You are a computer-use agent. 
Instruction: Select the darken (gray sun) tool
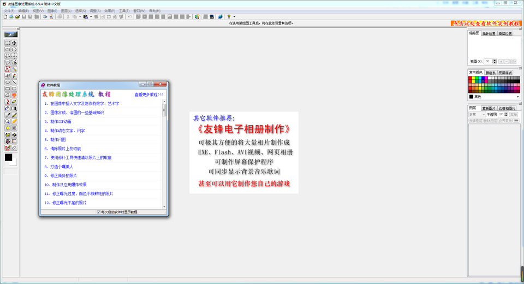point(14,128)
